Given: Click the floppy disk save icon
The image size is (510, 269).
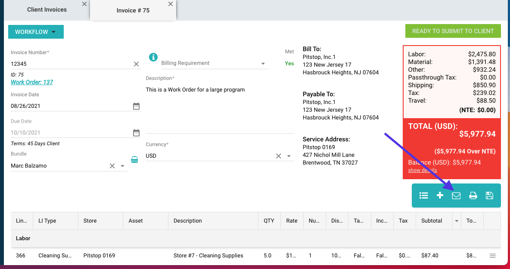Looking at the screenshot, I should click(x=489, y=196).
